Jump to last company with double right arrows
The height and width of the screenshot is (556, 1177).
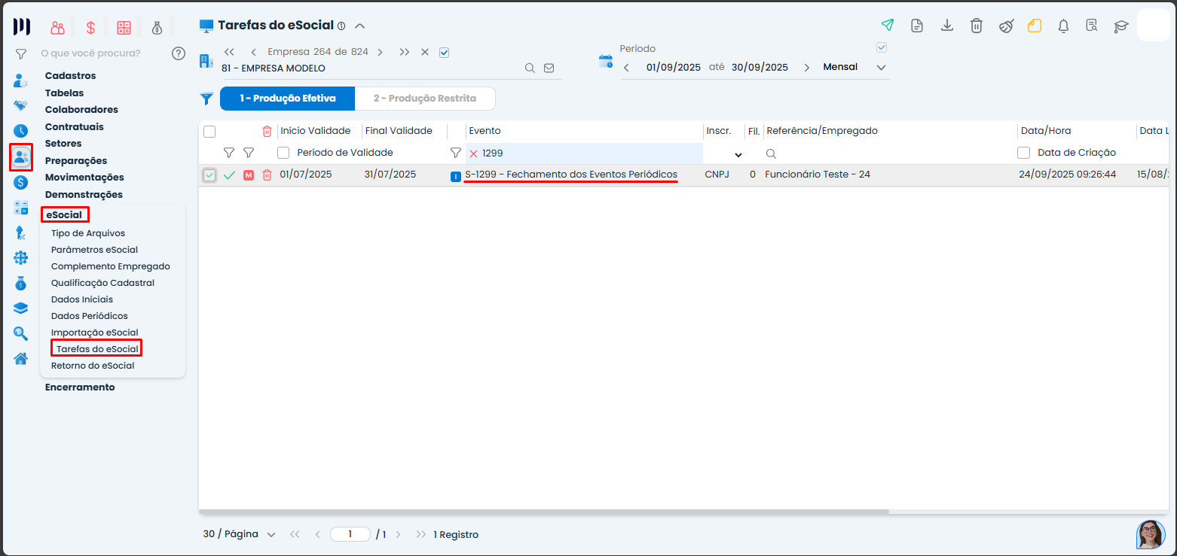coord(405,53)
